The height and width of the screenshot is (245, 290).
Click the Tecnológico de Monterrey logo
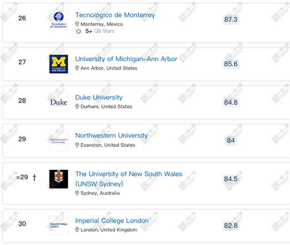(x=59, y=20)
